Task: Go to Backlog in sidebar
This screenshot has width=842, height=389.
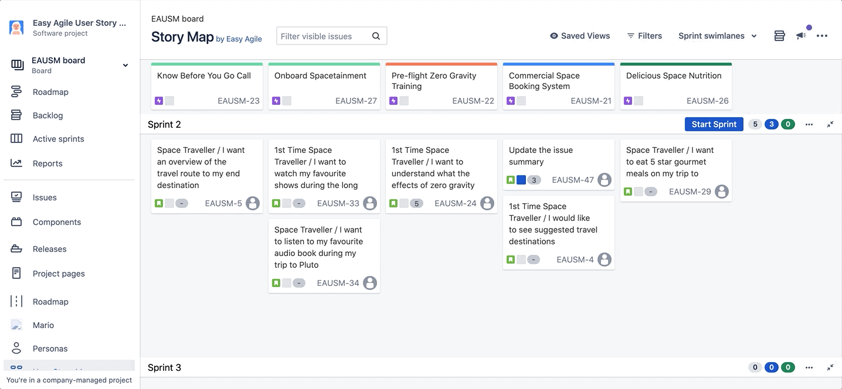Action: pos(47,115)
